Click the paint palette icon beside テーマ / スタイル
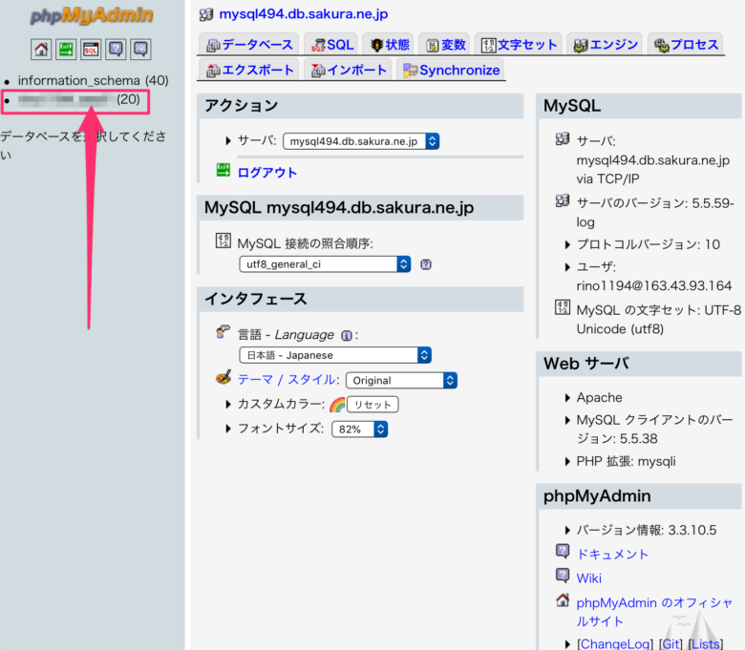 click(223, 378)
